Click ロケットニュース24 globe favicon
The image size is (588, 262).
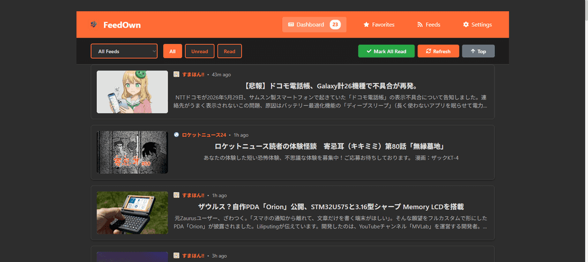176,135
